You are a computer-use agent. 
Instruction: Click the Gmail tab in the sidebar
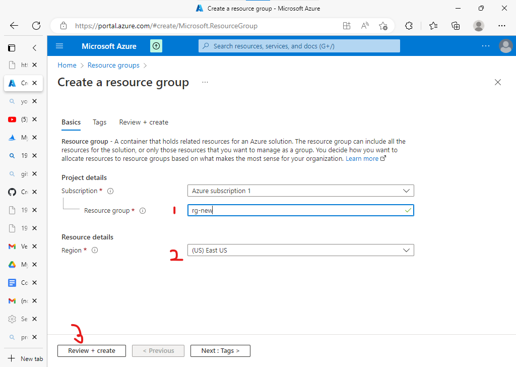[12, 246]
